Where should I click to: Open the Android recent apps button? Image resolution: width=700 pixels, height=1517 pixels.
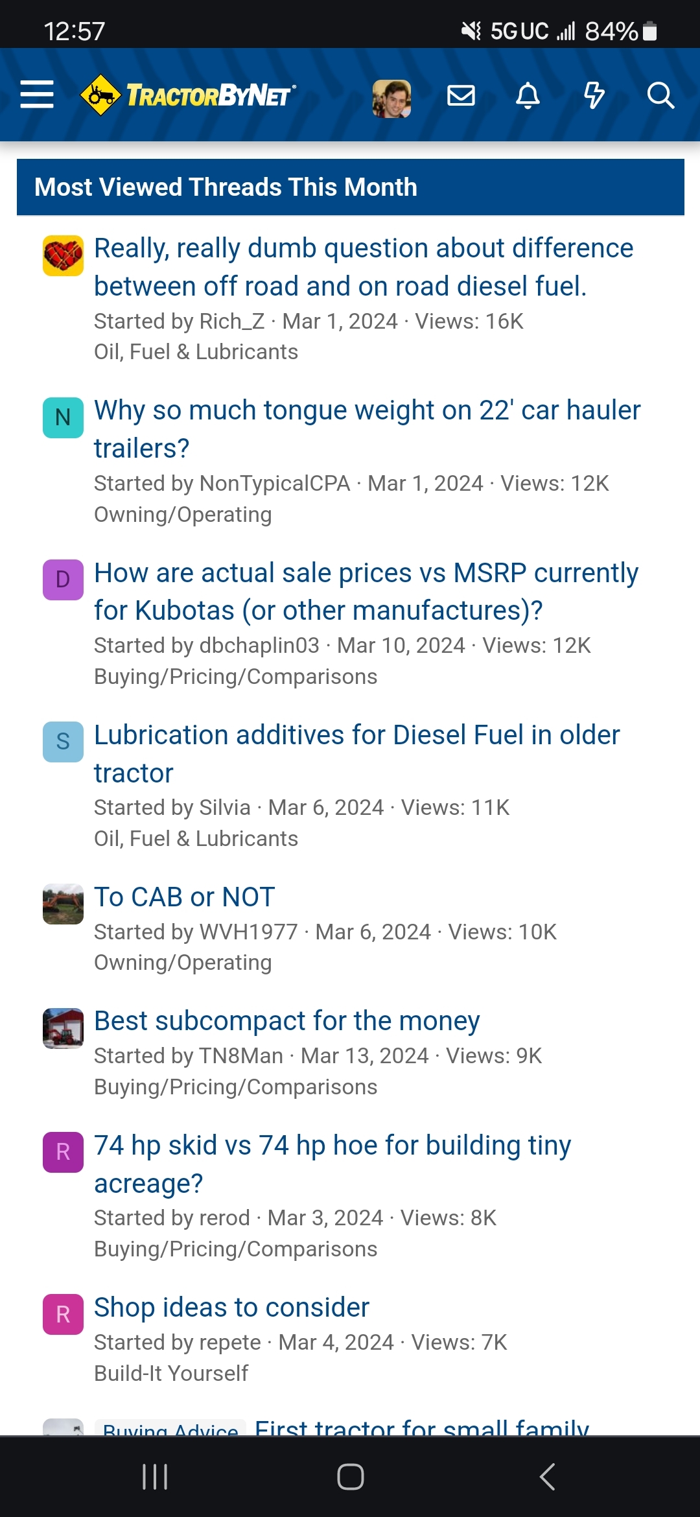click(x=155, y=1477)
